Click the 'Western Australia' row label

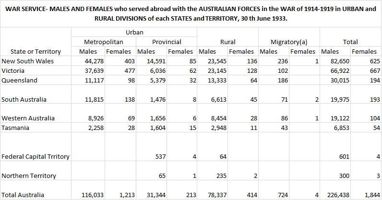(27, 118)
